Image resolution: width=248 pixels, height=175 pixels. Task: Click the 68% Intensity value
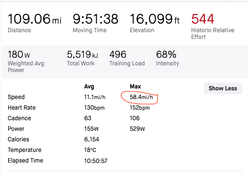pos(166,54)
